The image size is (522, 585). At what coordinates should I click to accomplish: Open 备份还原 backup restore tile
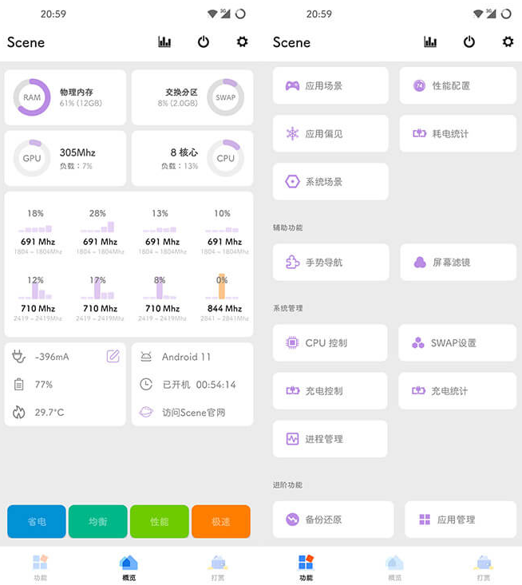333,520
